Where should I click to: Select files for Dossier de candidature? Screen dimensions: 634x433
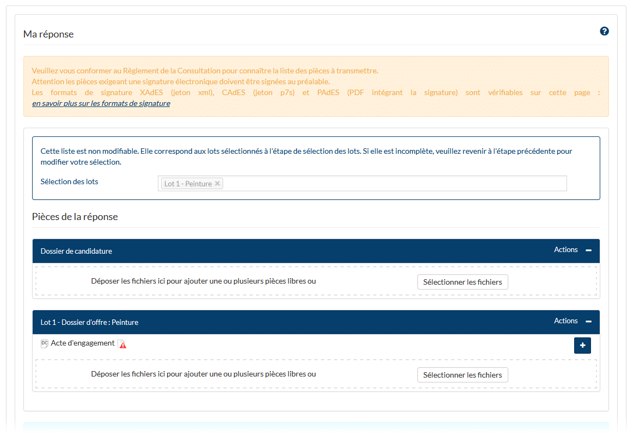pyautogui.click(x=462, y=282)
